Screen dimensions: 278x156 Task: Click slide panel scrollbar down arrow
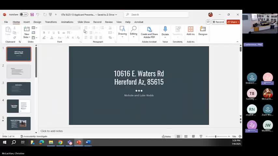pos(36,133)
